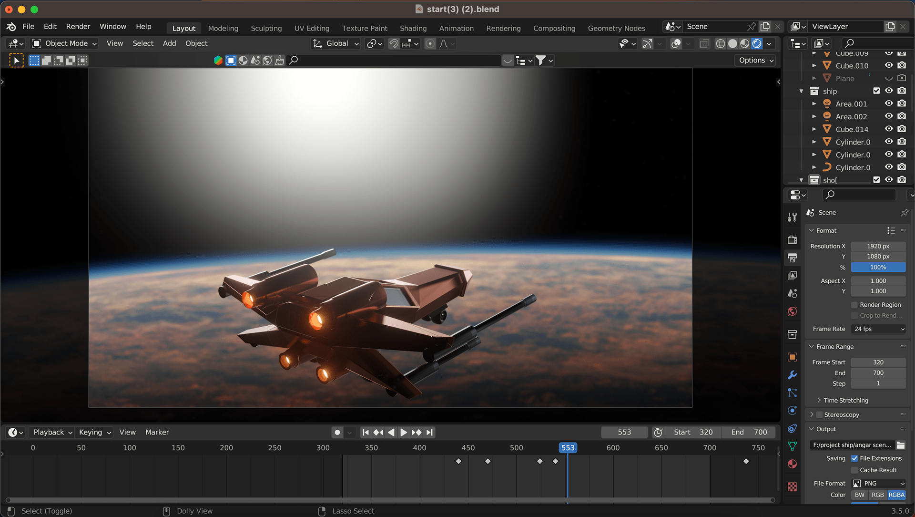The image size is (915, 517).
Task: Open the Render properties tab icon
Action: 792,240
